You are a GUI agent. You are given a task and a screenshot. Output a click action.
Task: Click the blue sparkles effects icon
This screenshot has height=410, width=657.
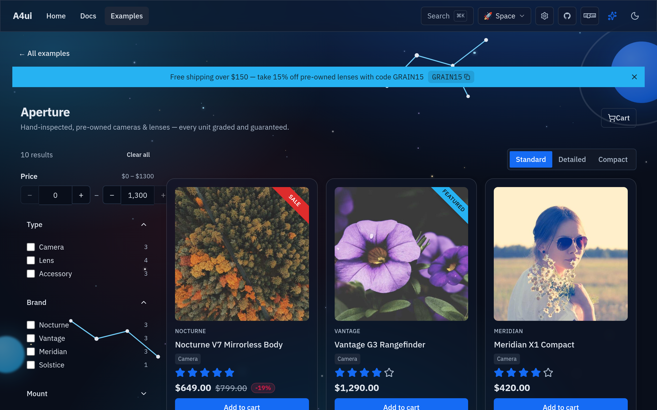[612, 16]
